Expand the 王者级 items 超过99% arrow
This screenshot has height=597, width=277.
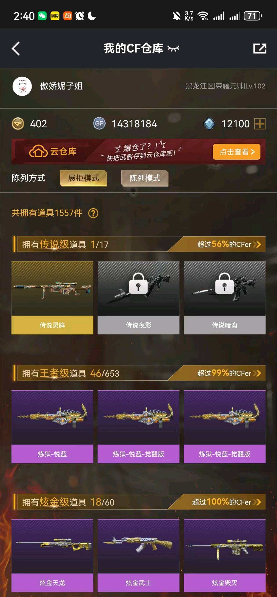(x=257, y=373)
